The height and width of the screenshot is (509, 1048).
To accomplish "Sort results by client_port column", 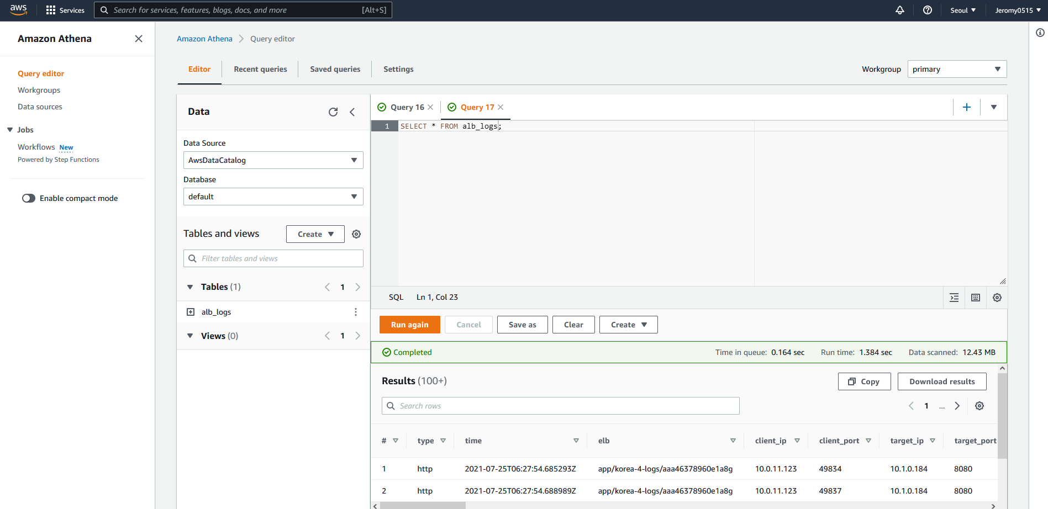I will tap(868, 441).
